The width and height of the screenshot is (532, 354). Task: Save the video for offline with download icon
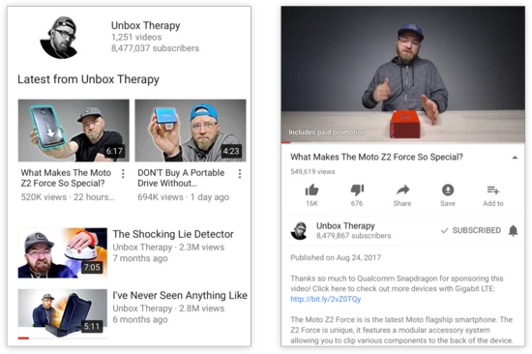[x=448, y=190]
